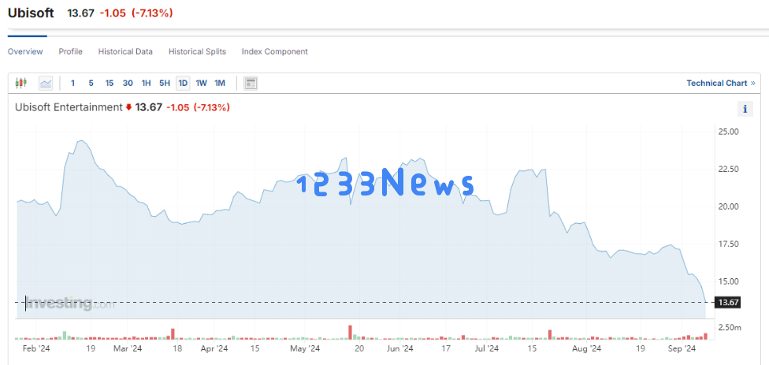Click the Apr '24 date label
This screenshot has width=769, height=365.
pyautogui.click(x=215, y=348)
